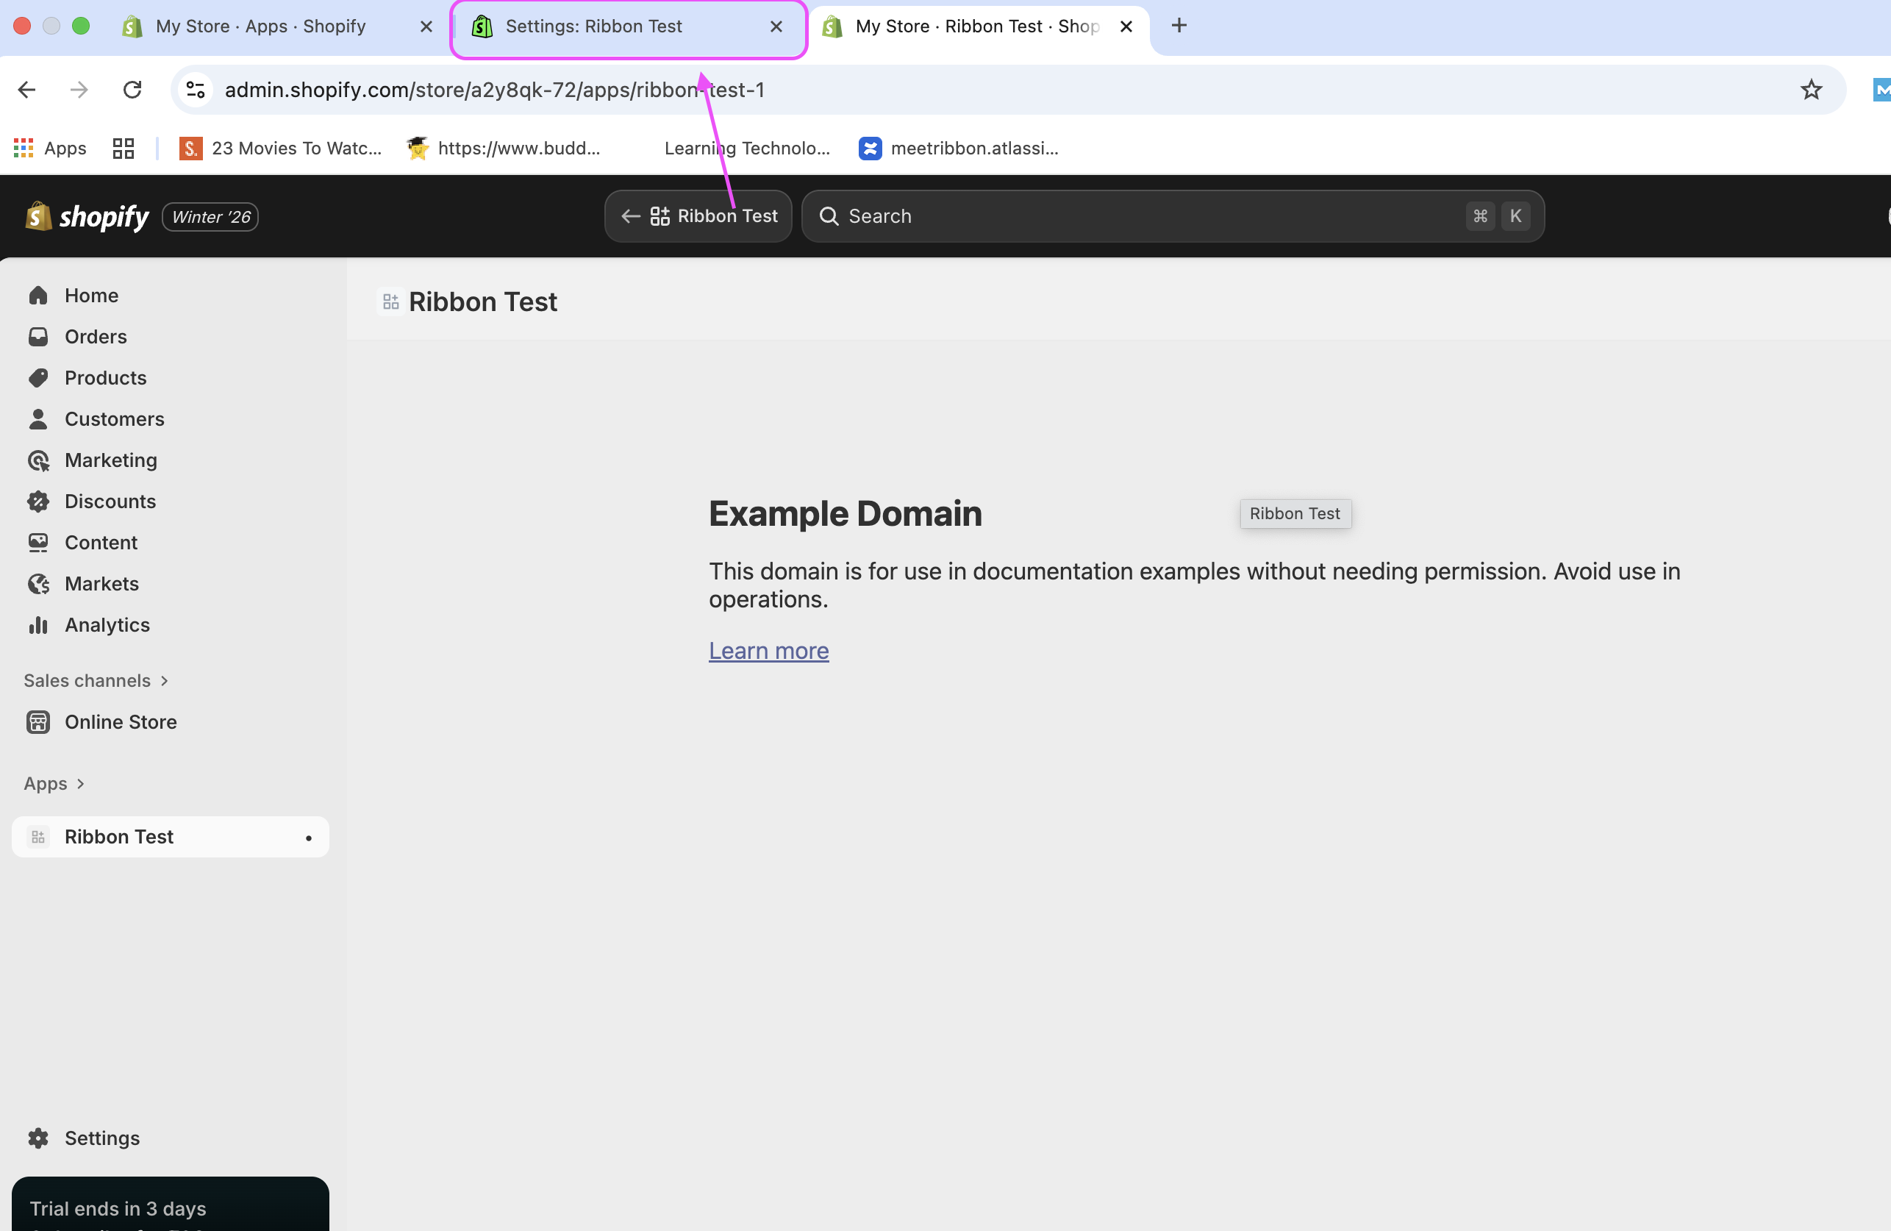This screenshot has height=1231, width=1891.
Task: Bookmark the current page with the star icon
Action: pyautogui.click(x=1811, y=89)
